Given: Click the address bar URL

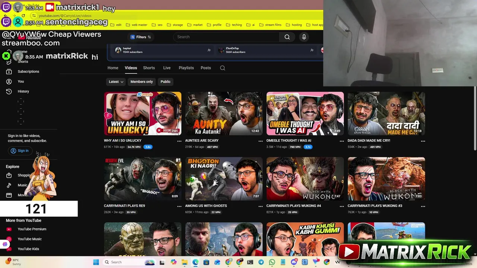Looking at the screenshot, I should [65, 16].
